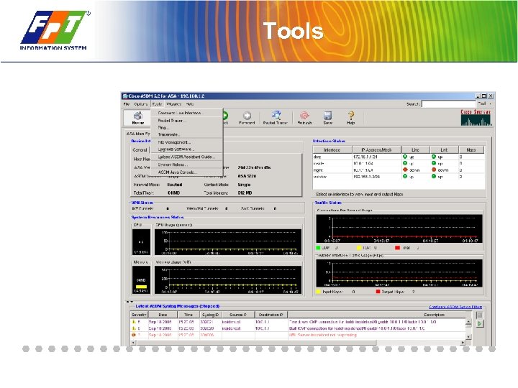Click the syslog horizontal scrollbar right arrow
The width and height of the screenshot is (518, 388).
pos(463,343)
